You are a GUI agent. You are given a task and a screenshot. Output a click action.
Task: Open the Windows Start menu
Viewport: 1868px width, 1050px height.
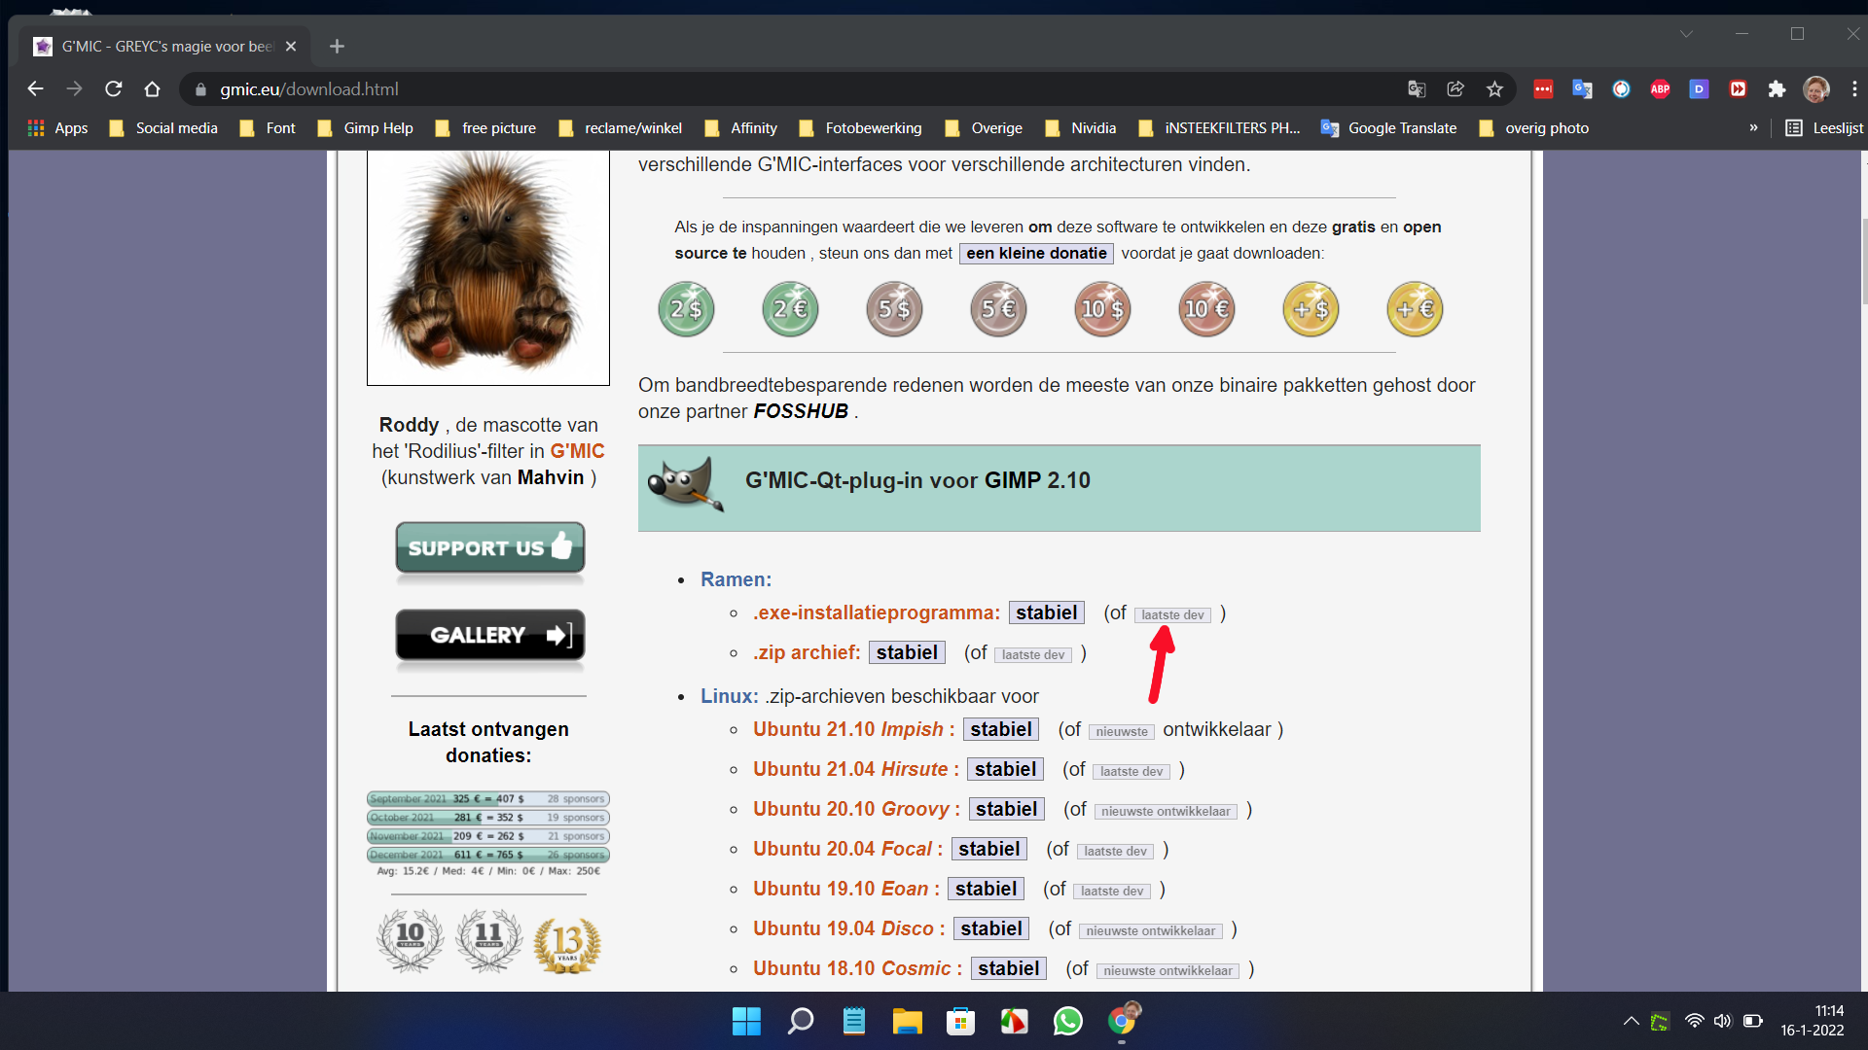(746, 1021)
